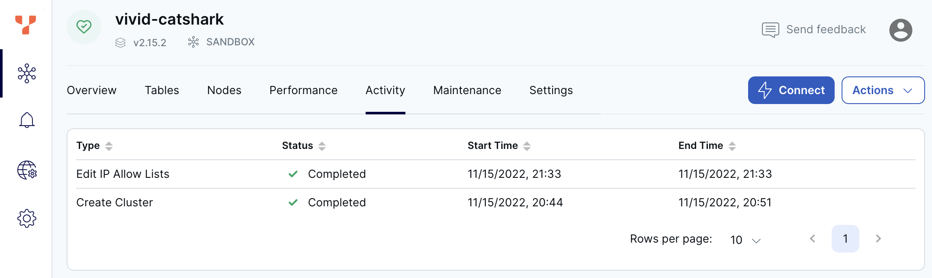Go to the next page arrow
The height and width of the screenshot is (278, 932).
pyautogui.click(x=878, y=239)
